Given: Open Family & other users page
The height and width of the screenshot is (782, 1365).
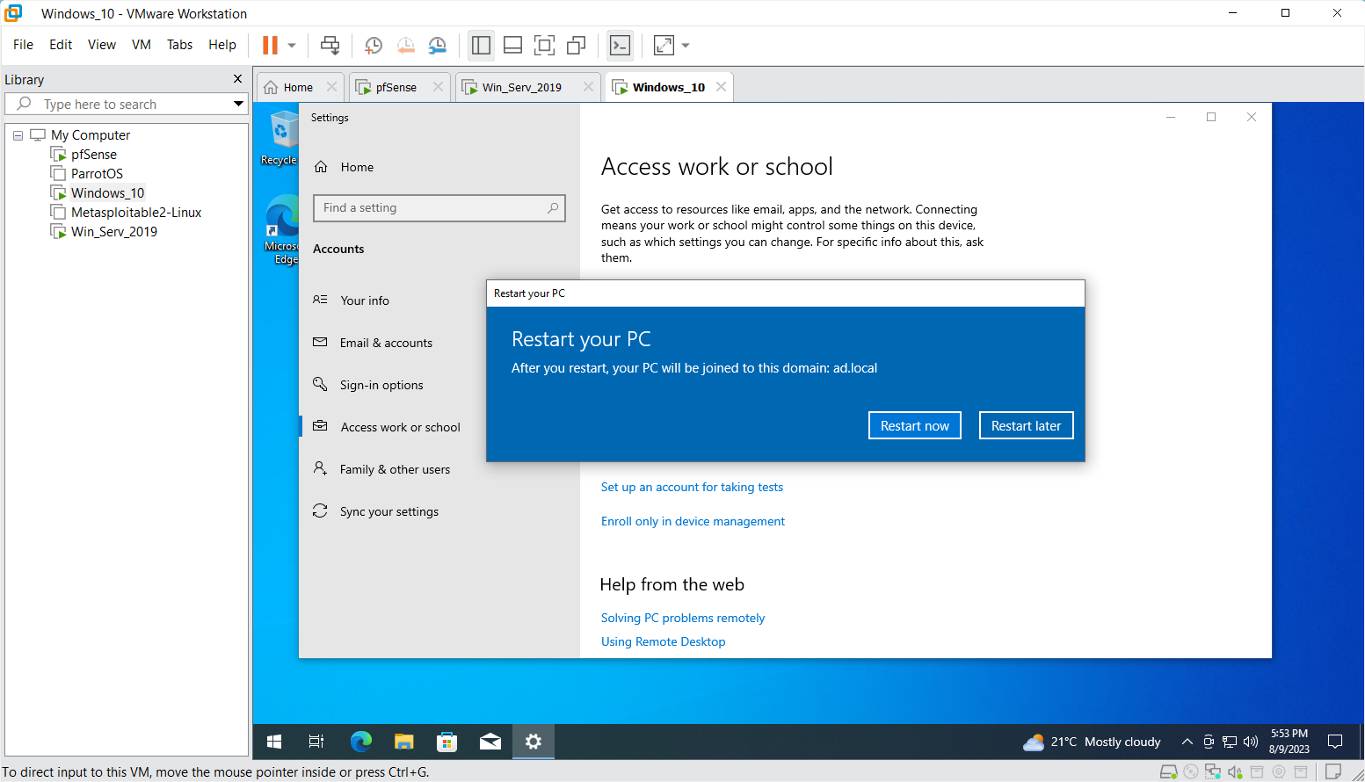Looking at the screenshot, I should tap(395, 469).
